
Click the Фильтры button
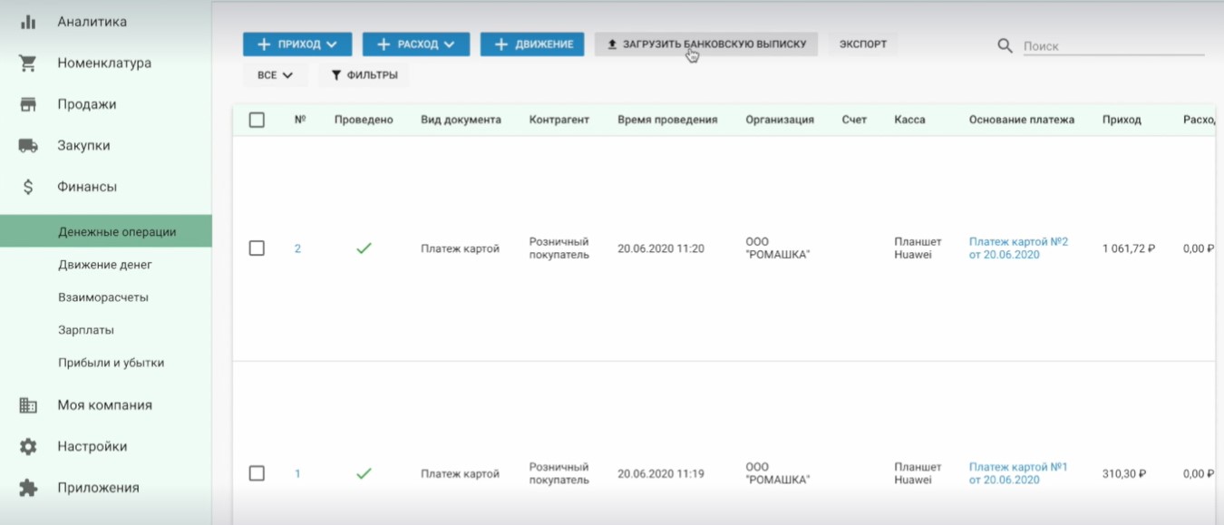click(364, 75)
